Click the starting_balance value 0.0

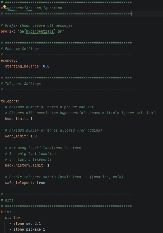click(x=46, y=66)
